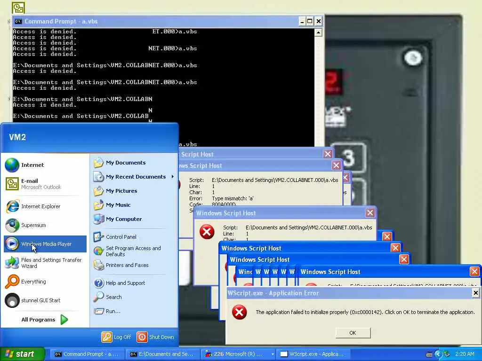Launch stunnel GUI Start
Viewport: 482px width, 361px height.
45,300
